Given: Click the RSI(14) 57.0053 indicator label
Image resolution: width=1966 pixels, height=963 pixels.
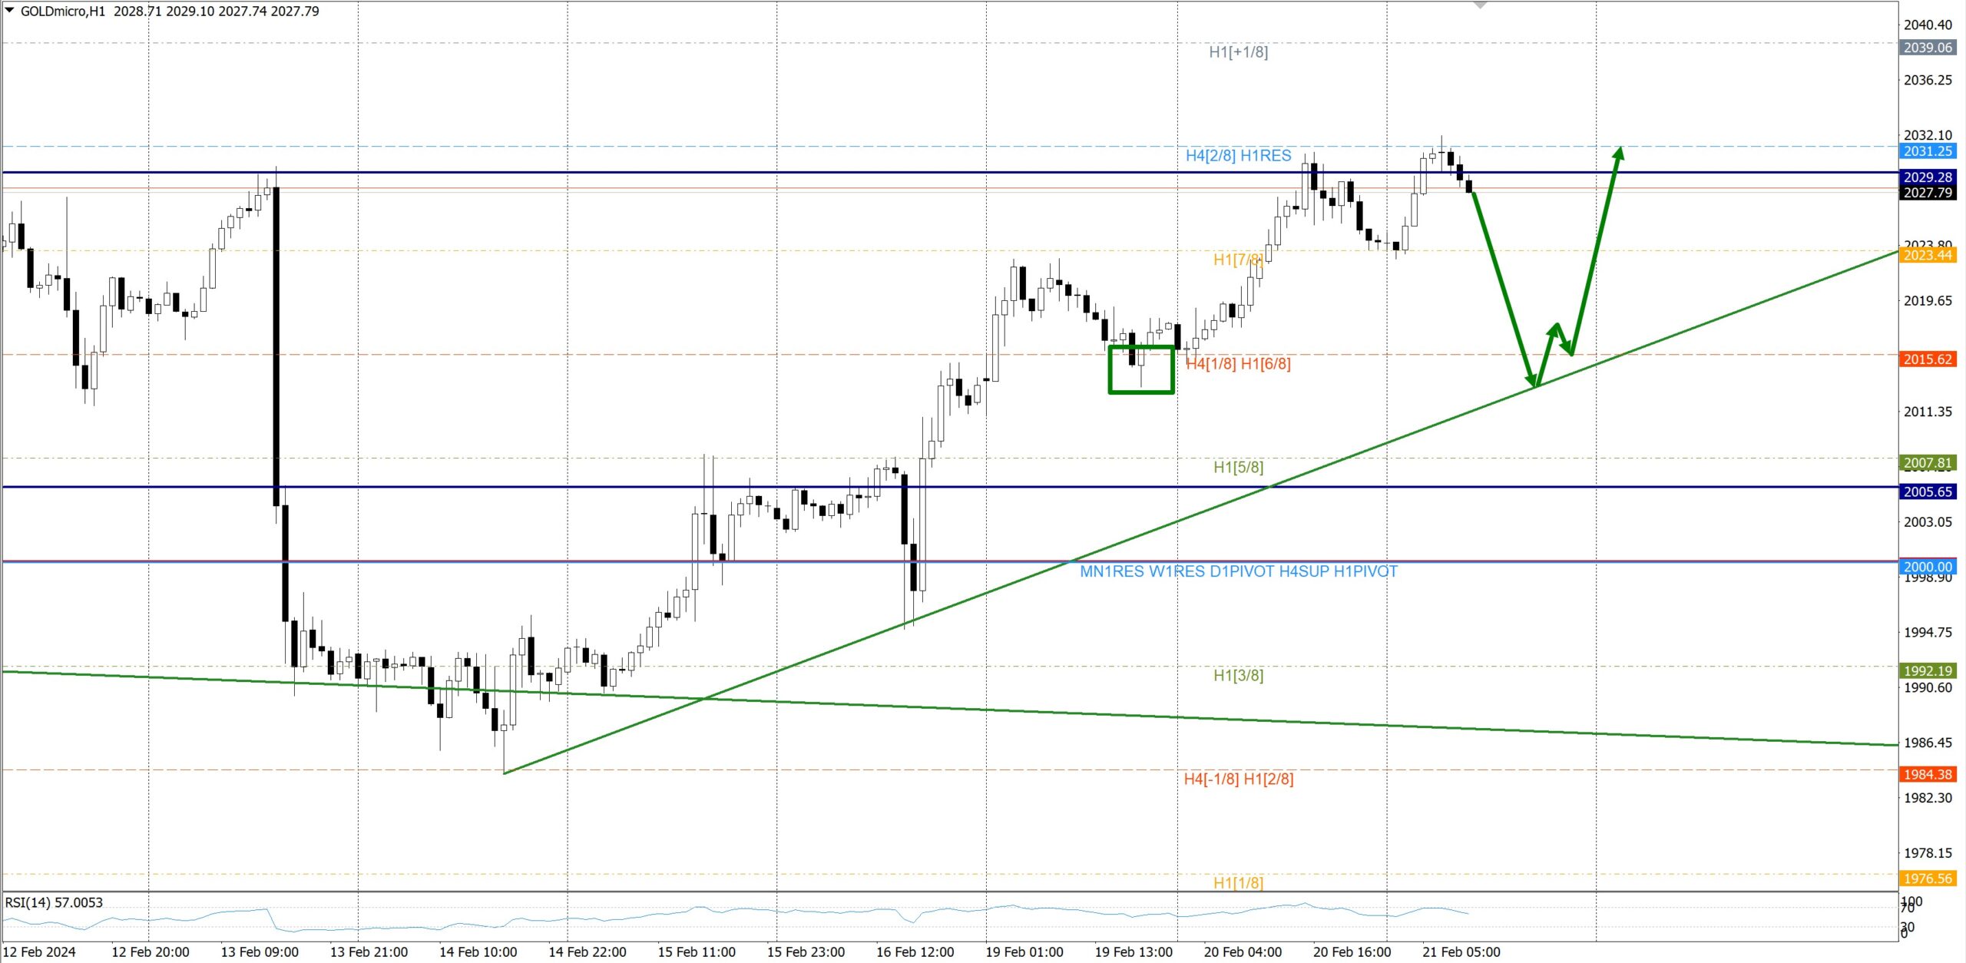Looking at the screenshot, I should click(54, 902).
